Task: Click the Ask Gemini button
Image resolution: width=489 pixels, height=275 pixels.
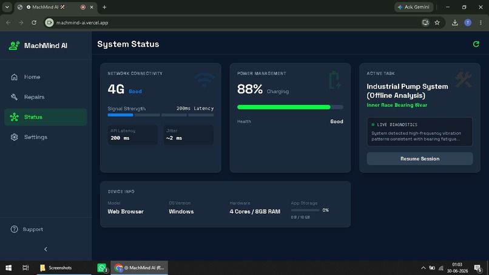Action: point(414,7)
